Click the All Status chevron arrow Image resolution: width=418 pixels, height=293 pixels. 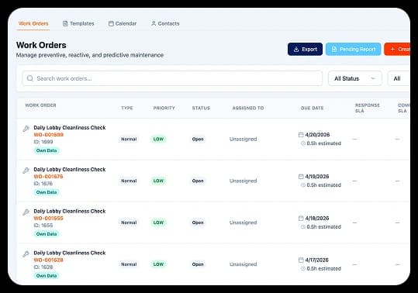click(373, 78)
